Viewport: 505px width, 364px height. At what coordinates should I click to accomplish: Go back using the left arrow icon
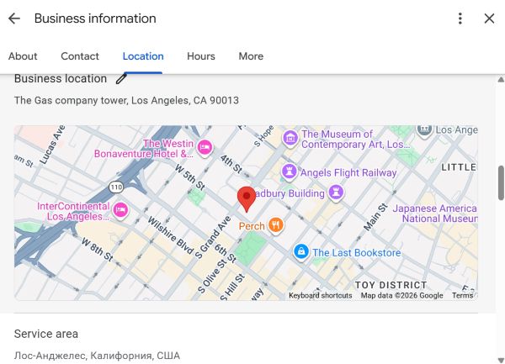pos(14,18)
